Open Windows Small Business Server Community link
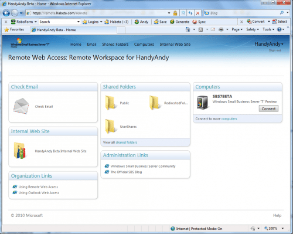 (x=143, y=166)
